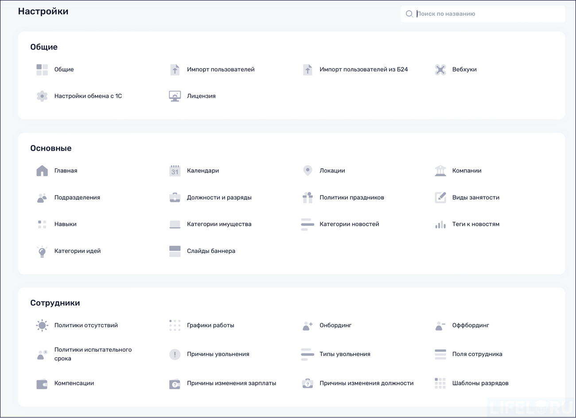Click the Категории идей lightbulb icon
The width and height of the screenshot is (576, 418).
coord(42,251)
